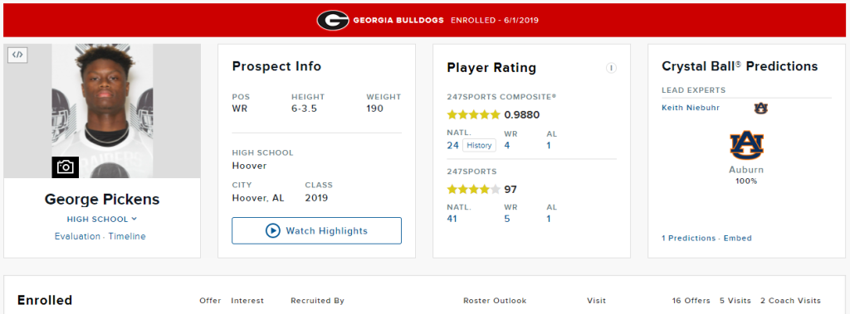Click George Pickens profile photo
The width and height of the screenshot is (850, 314).
102,111
